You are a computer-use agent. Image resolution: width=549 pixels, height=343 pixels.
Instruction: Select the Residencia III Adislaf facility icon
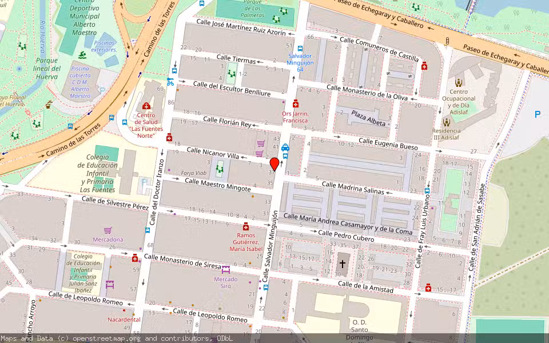[x=447, y=123]
